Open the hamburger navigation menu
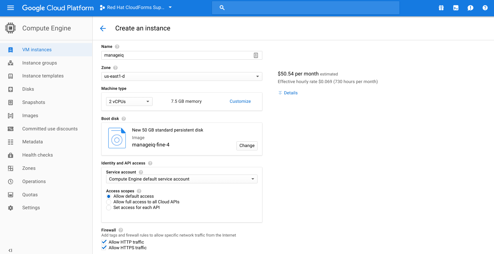 10,8
